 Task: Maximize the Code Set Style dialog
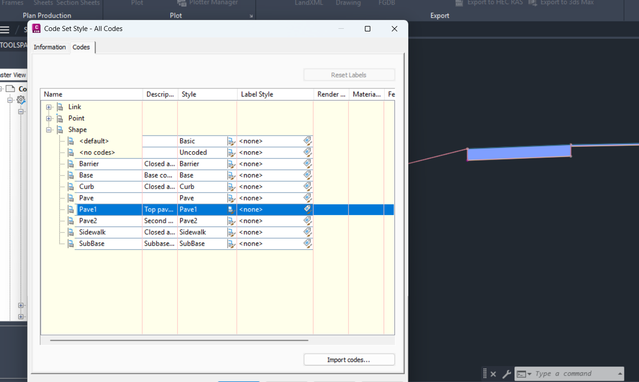click(x=368, y=29)
